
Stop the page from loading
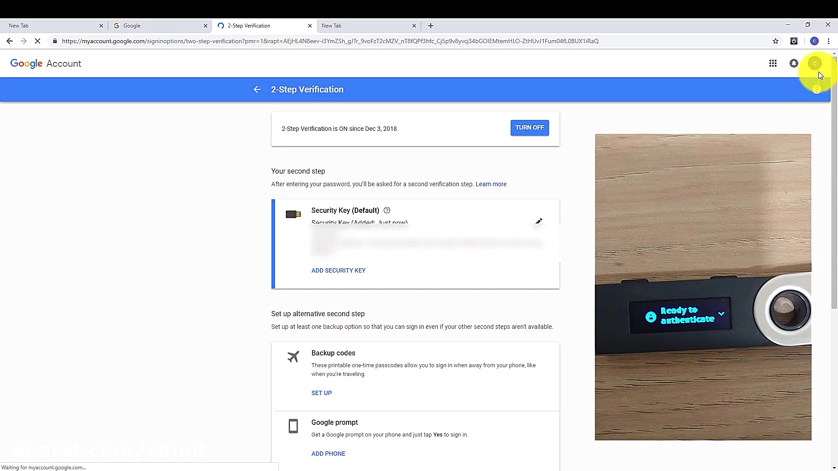click(x=38, y=41)
